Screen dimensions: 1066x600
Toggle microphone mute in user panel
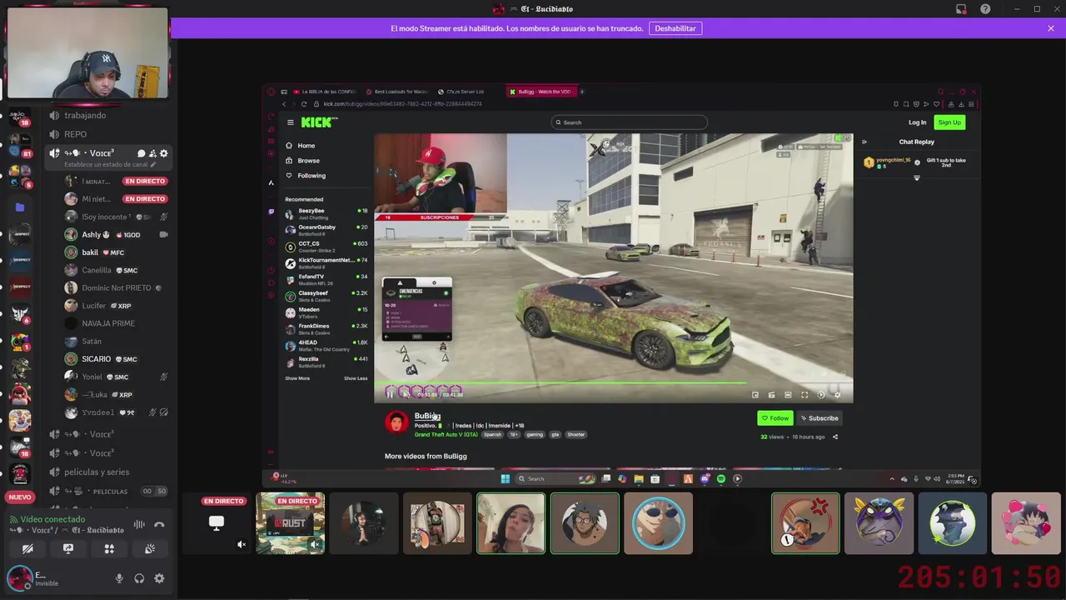pyautogui.click(x=119, y=578)
